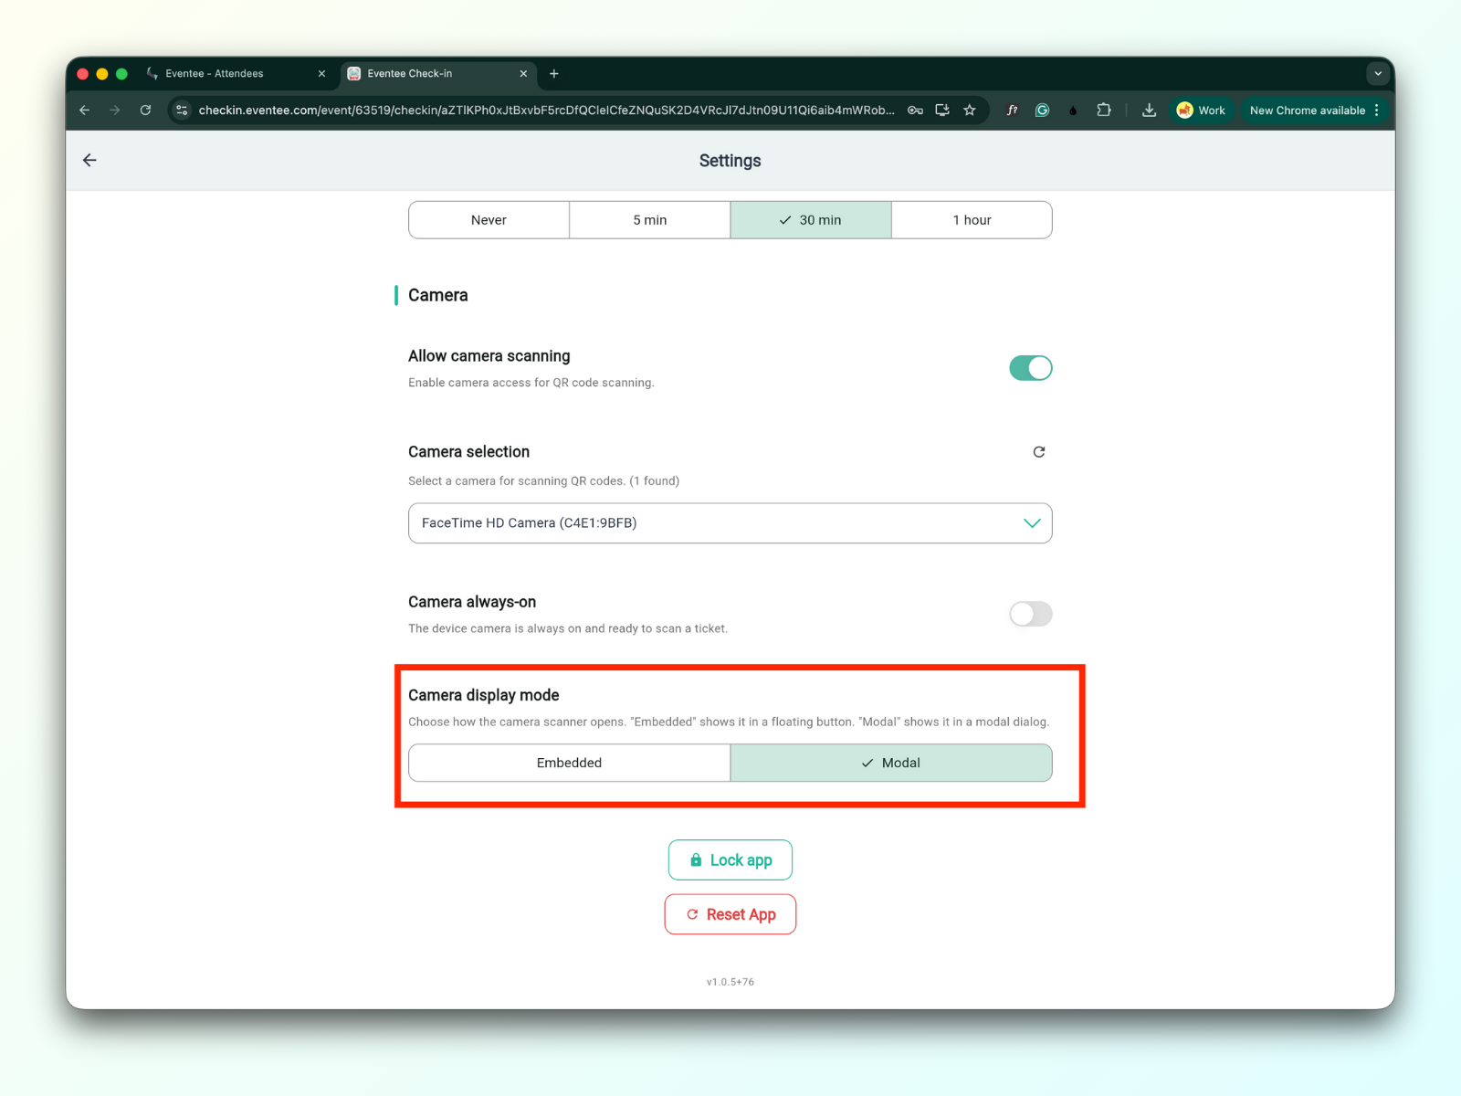Select 5 min timeout option
The height and width of the screenshot is (1096, 1461).
650,220
